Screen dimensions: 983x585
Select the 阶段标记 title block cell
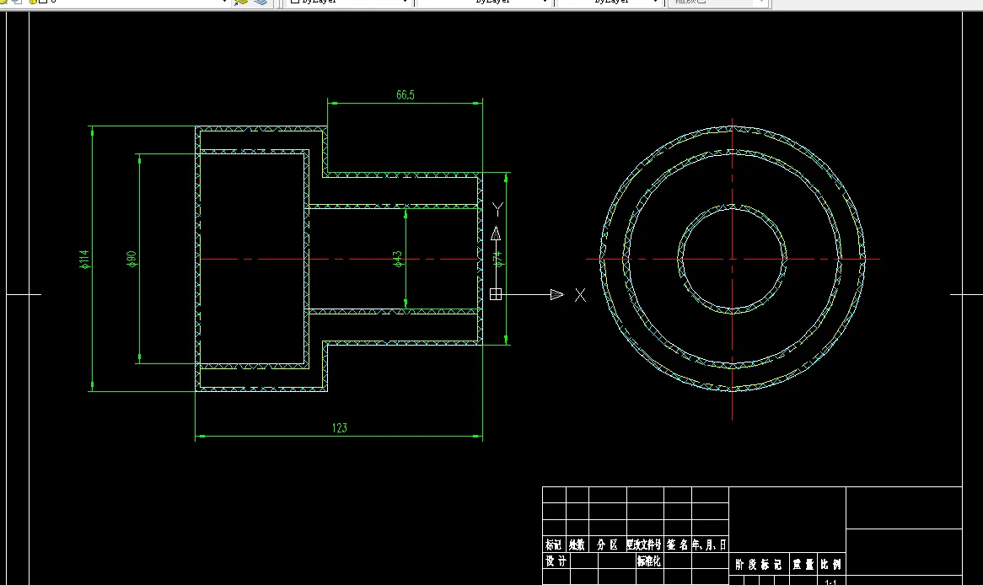pos(759,564)
